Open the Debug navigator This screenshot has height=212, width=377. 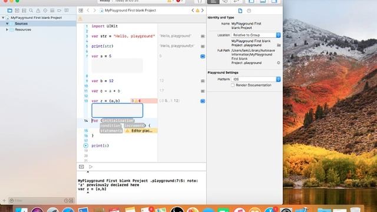[x=52, y=11]
